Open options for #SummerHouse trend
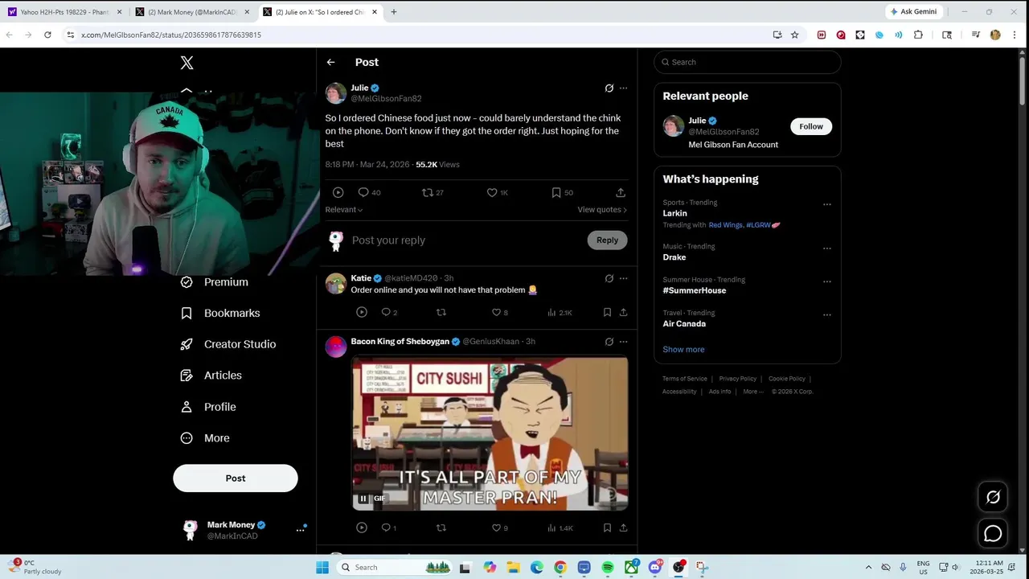 (826, 281)
